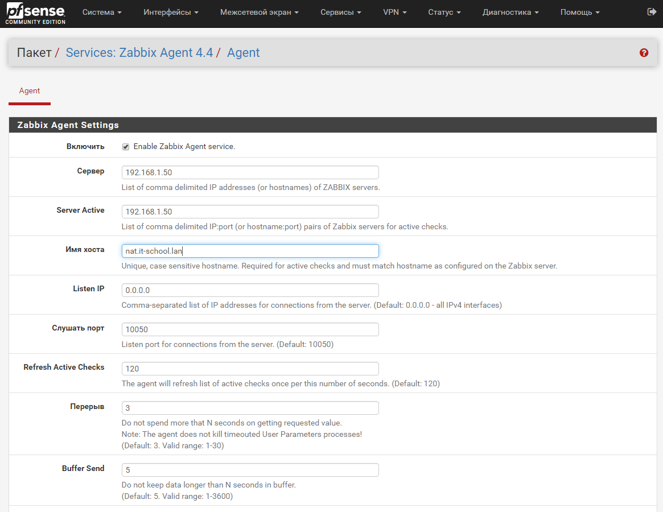
Task: Select the Agent tab
Action: tap(29, 91)
